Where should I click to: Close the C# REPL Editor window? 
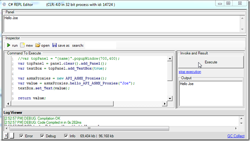240,3
